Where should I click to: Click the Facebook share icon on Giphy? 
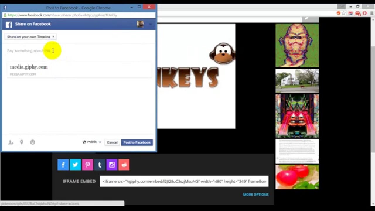point(63,165)
